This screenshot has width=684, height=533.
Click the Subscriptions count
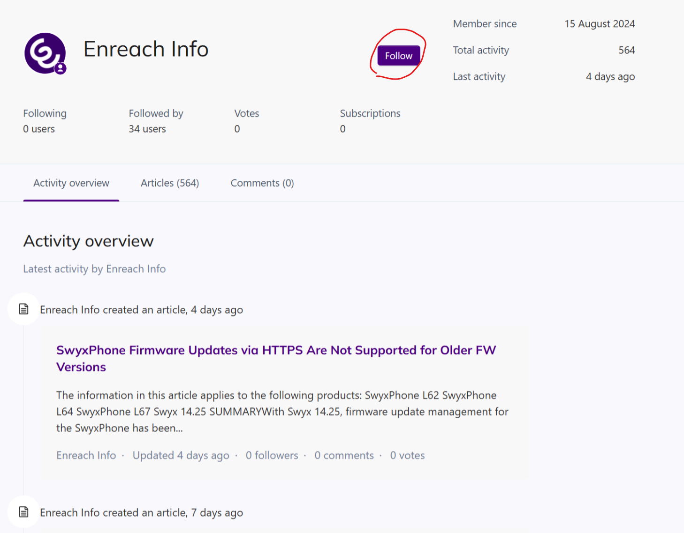click(x=343, y=129)
